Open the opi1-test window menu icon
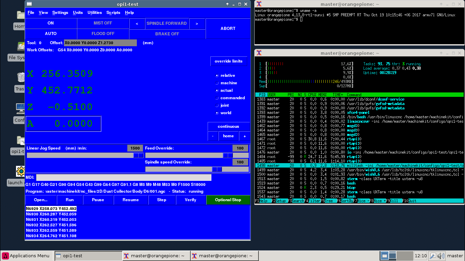The height and width of the screenshot is (261, 465). point(29,4)
